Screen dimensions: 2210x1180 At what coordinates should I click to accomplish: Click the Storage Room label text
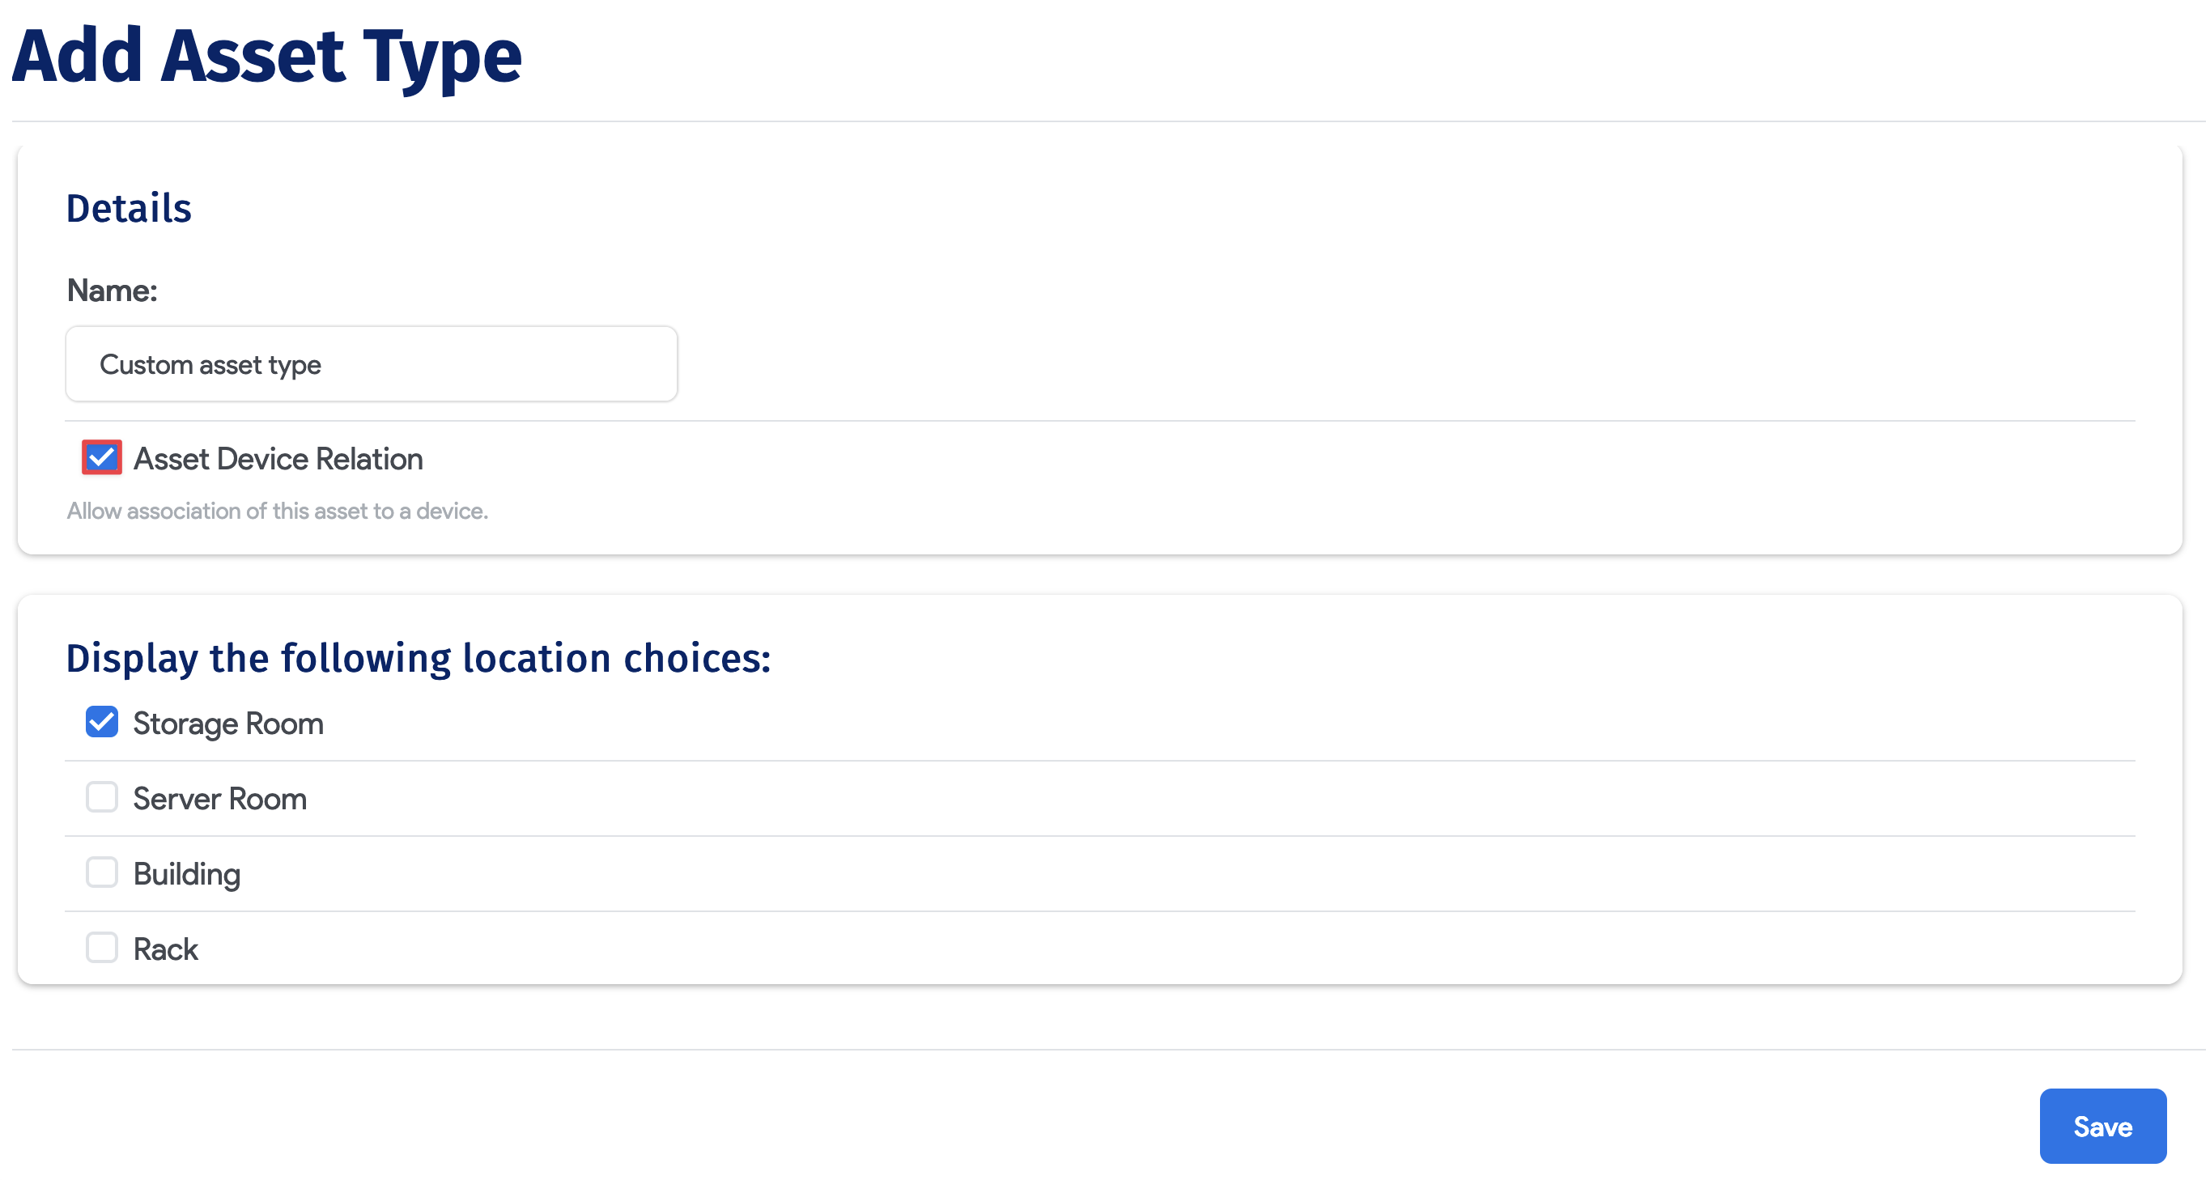pos(227,723)
